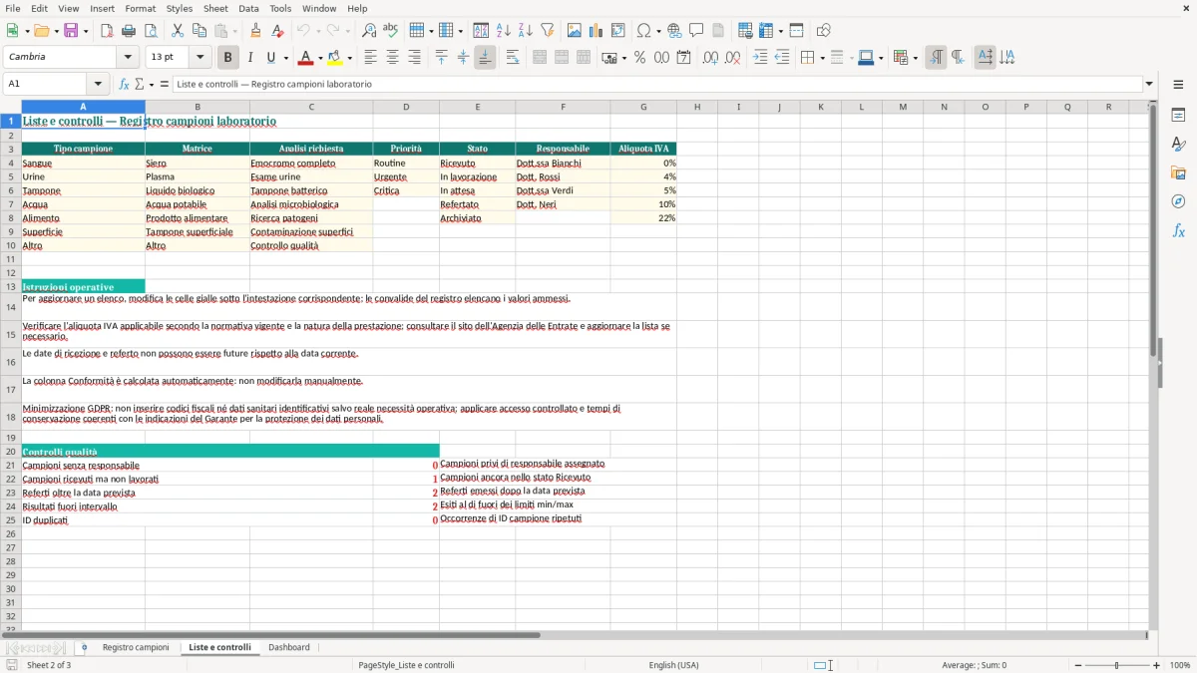Toggle Underline formatting
1197x673 pixels.
tap(270, 58)
